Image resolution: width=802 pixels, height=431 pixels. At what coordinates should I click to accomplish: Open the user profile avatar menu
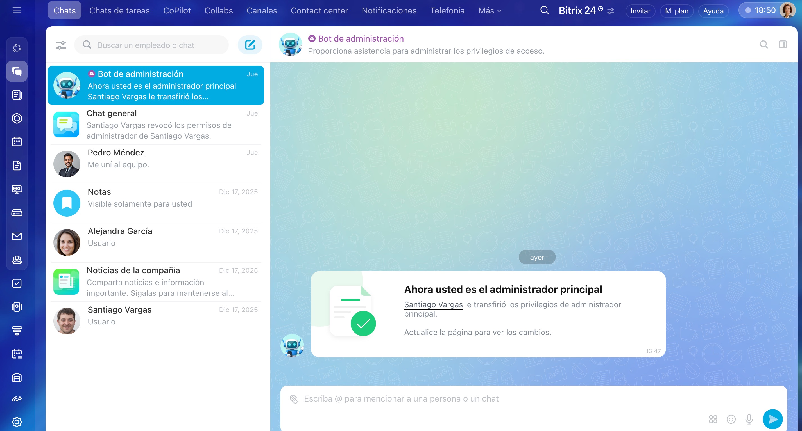tap(787, 10)
